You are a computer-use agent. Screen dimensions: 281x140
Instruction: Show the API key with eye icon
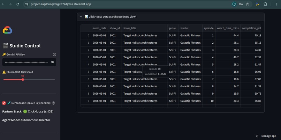53,62
